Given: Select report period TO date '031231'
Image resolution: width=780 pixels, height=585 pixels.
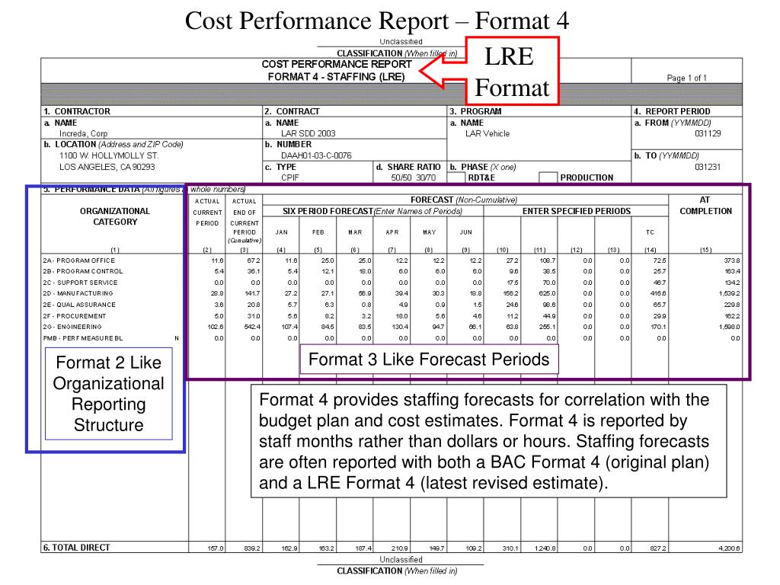Looking at the screenshot, I should pyautogui.click(x=708, y=167).
